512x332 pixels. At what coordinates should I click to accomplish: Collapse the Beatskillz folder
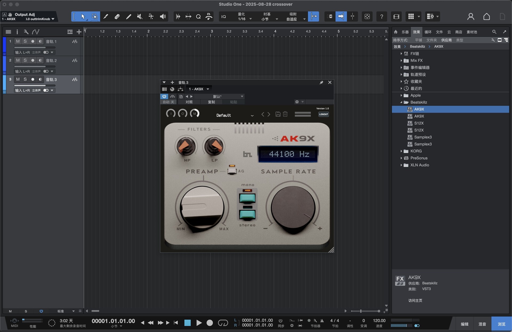coord(401,102)
